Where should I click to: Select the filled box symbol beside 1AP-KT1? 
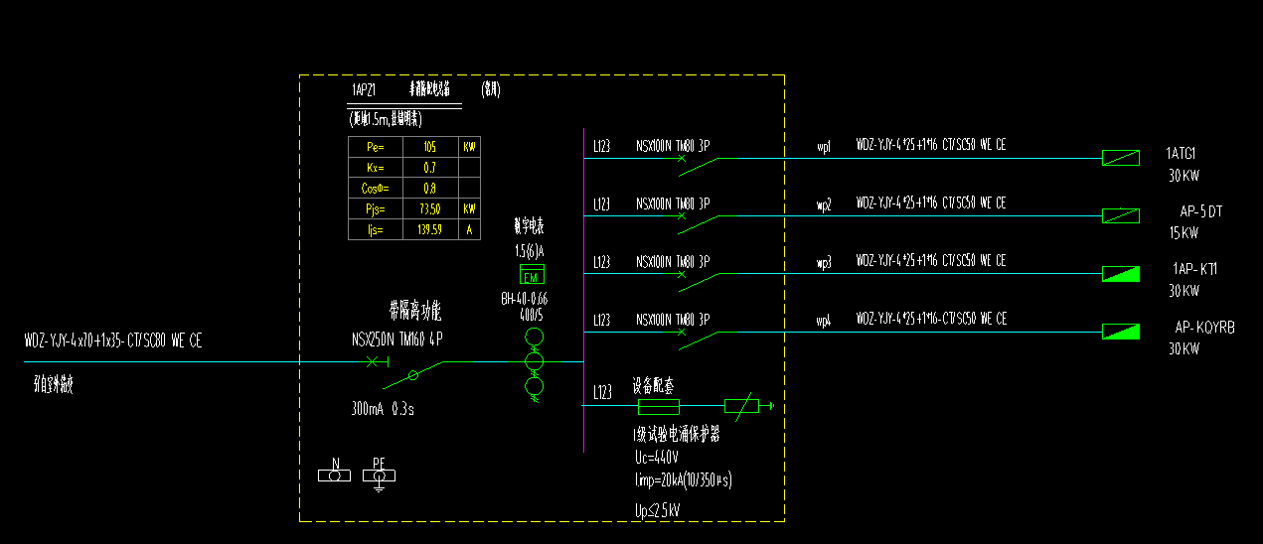(1121, 273)
